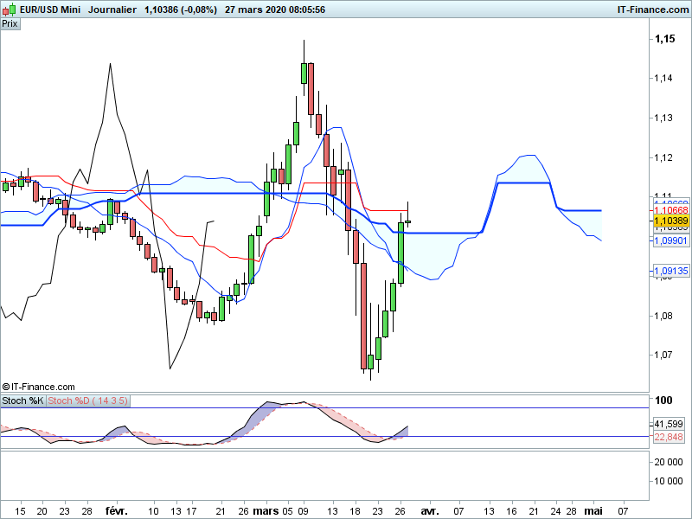Viewport: 692px width, 519px height.
Task: Click the 100 level on stochastic axis
Action: (x=663, y=400)
